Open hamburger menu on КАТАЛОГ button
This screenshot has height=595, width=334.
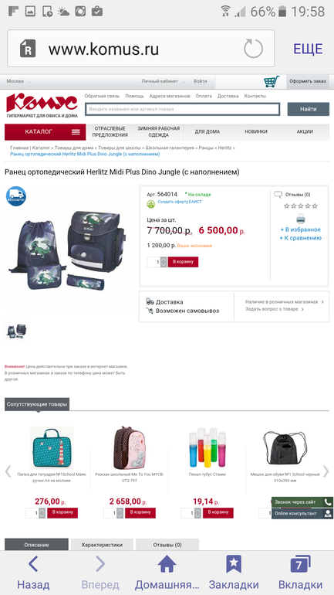[76, 131]
